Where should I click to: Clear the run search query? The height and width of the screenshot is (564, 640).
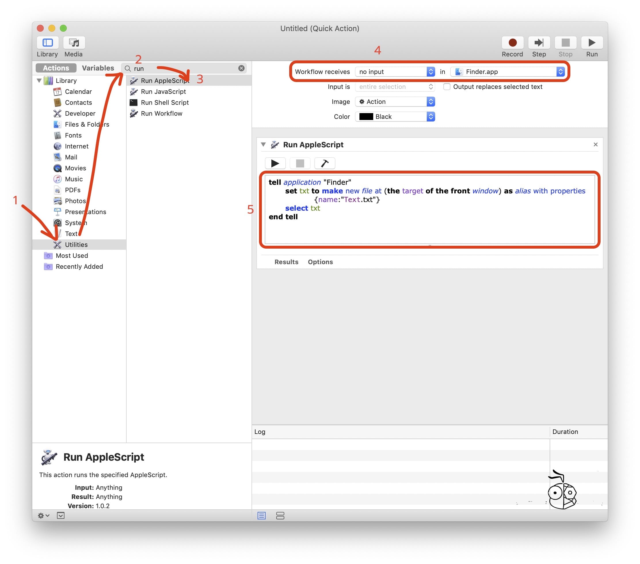(241, 68)
